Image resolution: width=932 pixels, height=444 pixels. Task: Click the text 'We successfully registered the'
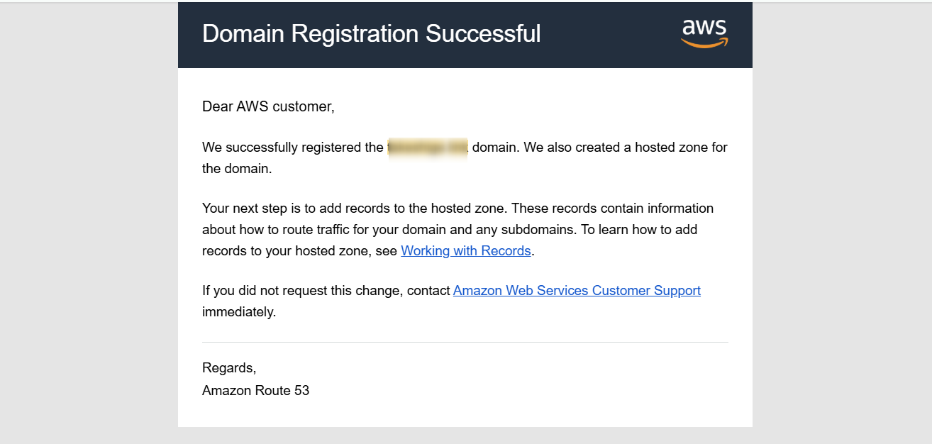pos(292,148)
